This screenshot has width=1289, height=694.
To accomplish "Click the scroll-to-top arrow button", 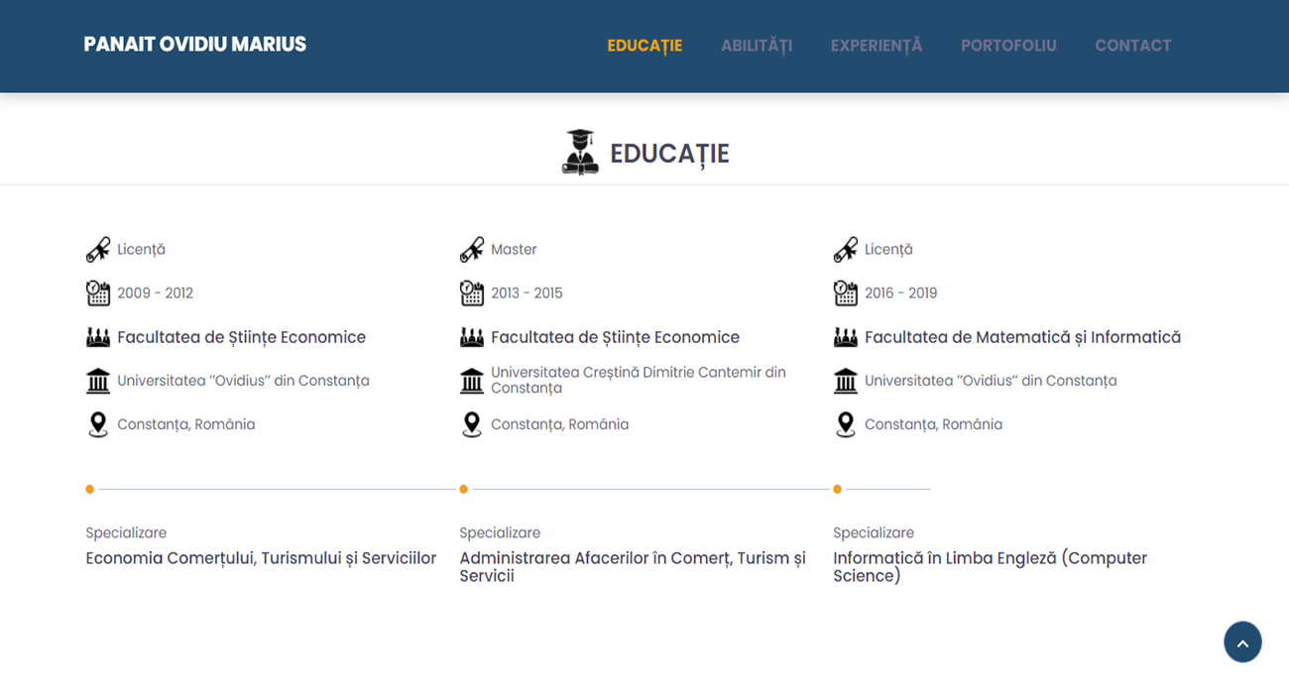I will 1242,641.
